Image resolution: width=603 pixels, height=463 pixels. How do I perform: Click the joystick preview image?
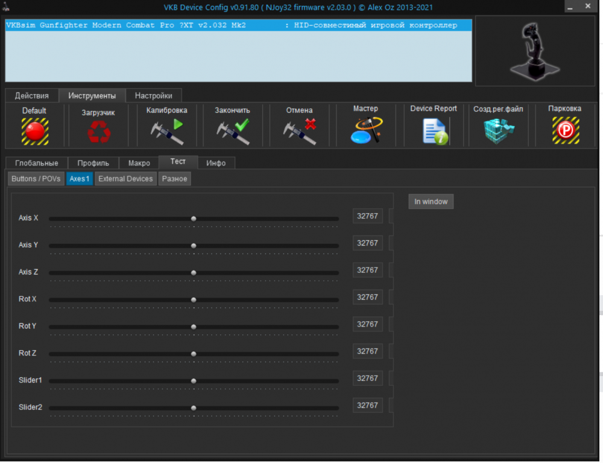[535, 51]
